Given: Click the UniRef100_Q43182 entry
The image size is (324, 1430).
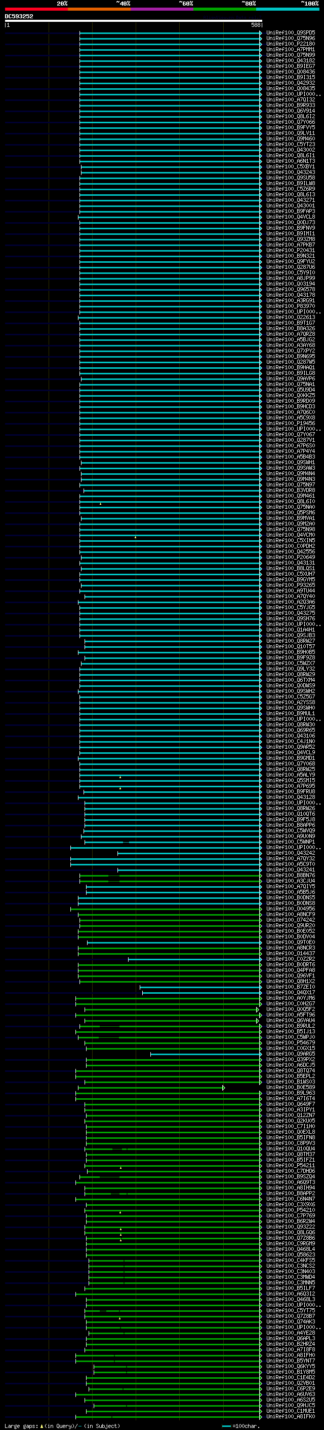Looking at the screenshot, I should 291,60.
